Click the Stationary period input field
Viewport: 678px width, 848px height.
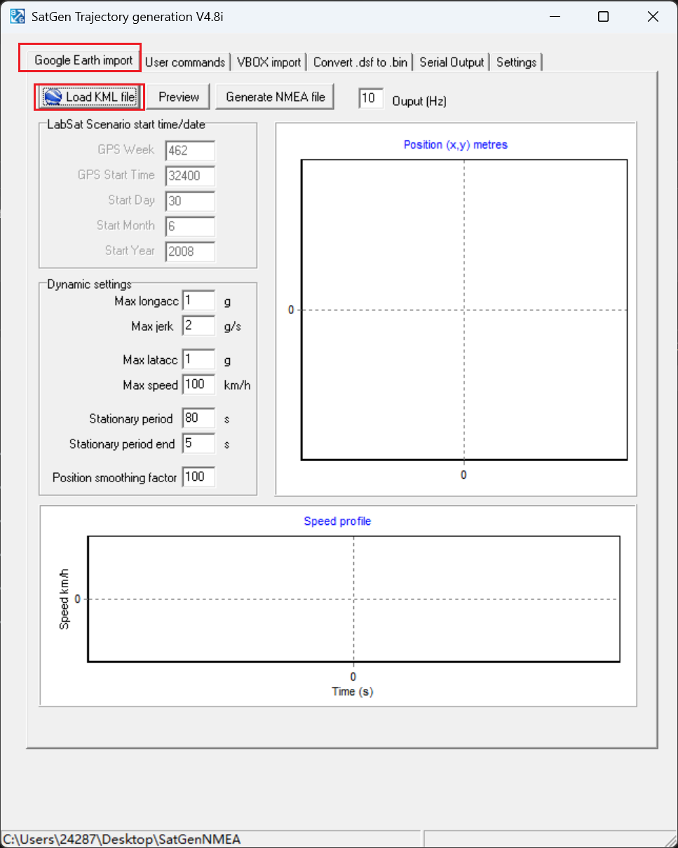point(198,418)
